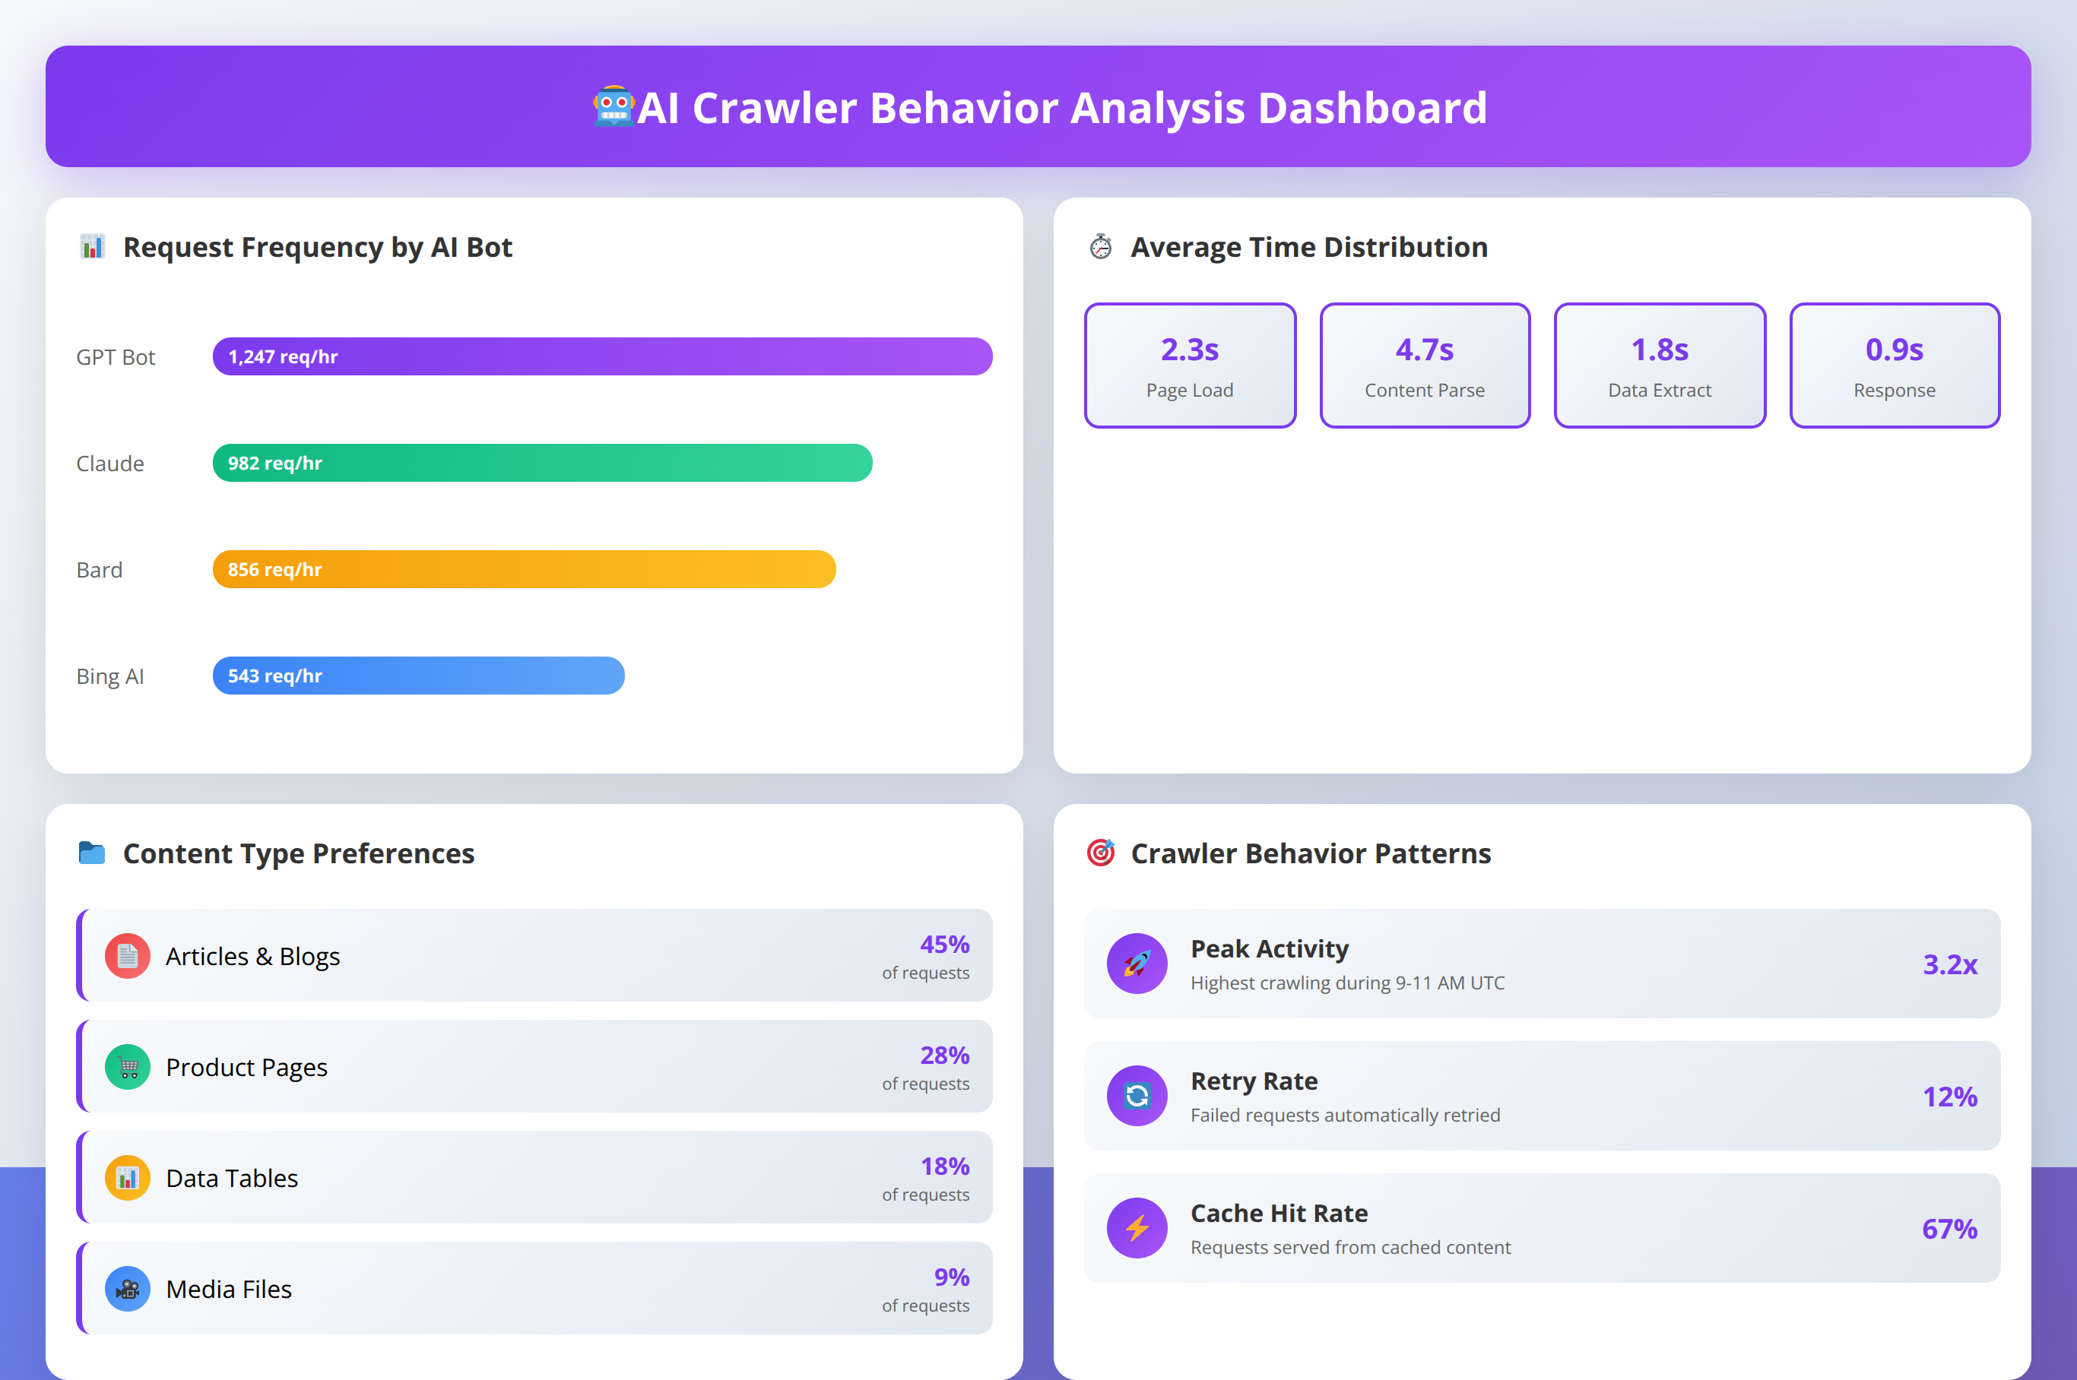Open the Retry Rate pattern card
The width and height of the screenshot is (2077, 1380).
point(1543,1096)
